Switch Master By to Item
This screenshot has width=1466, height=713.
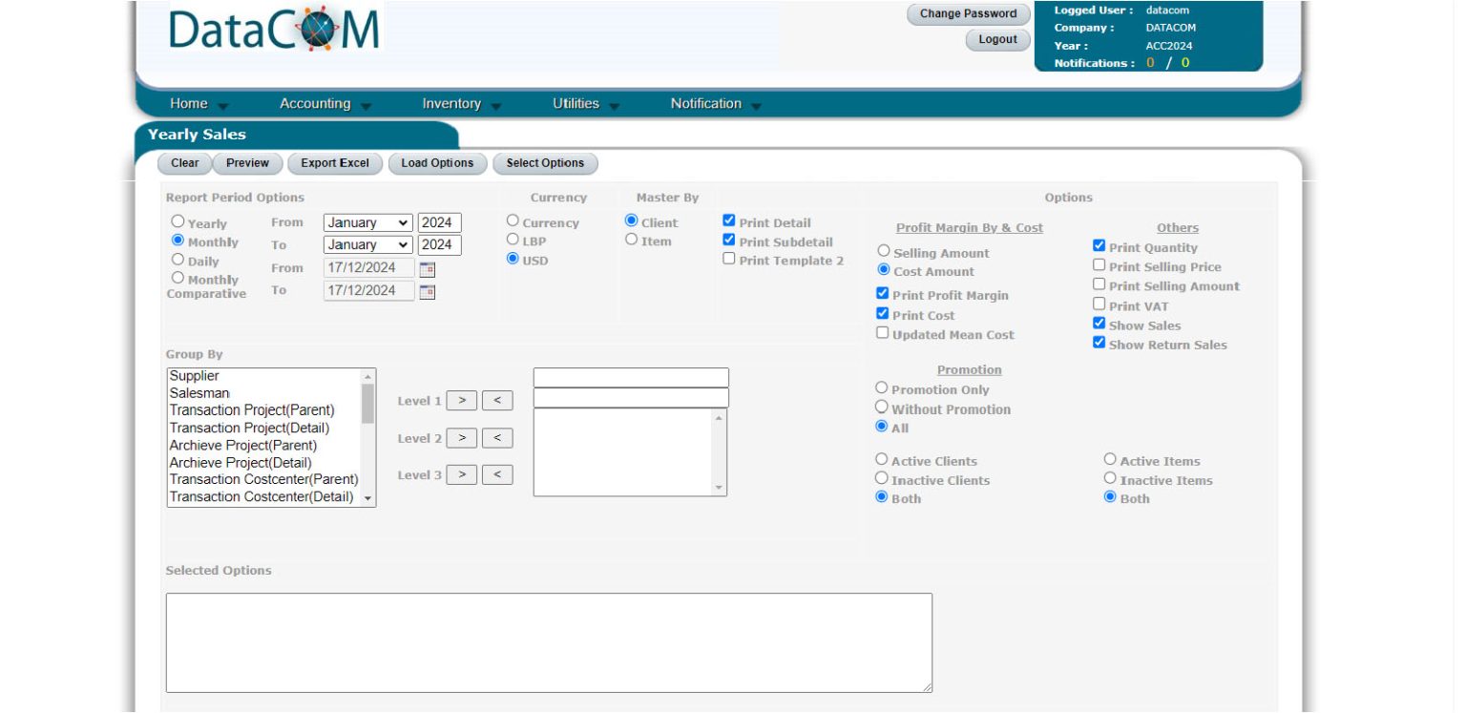click(x=631, y=241)
